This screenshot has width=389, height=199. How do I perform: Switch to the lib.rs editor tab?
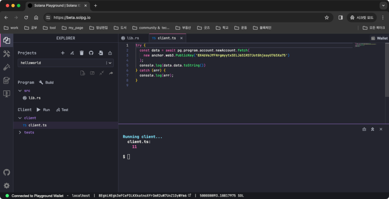(x=133, y=38)
